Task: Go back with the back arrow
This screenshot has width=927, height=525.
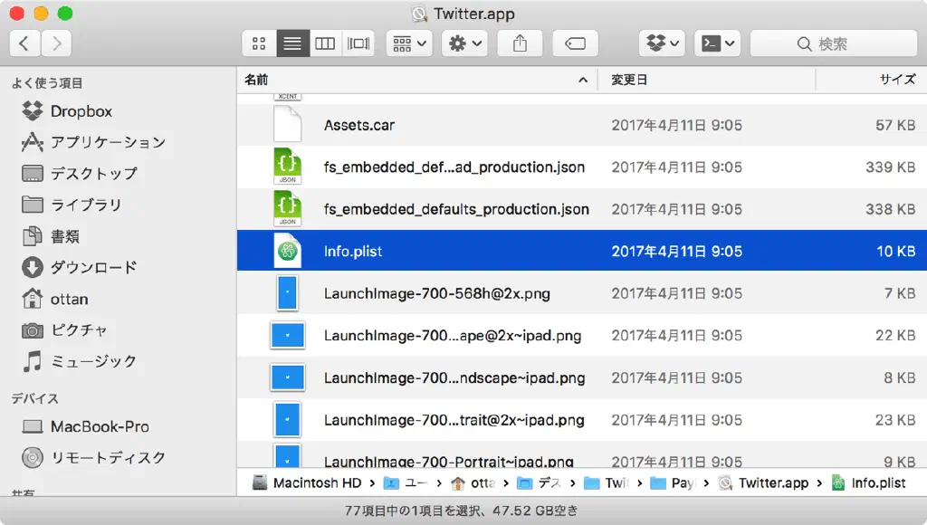Action: point(25,43)
